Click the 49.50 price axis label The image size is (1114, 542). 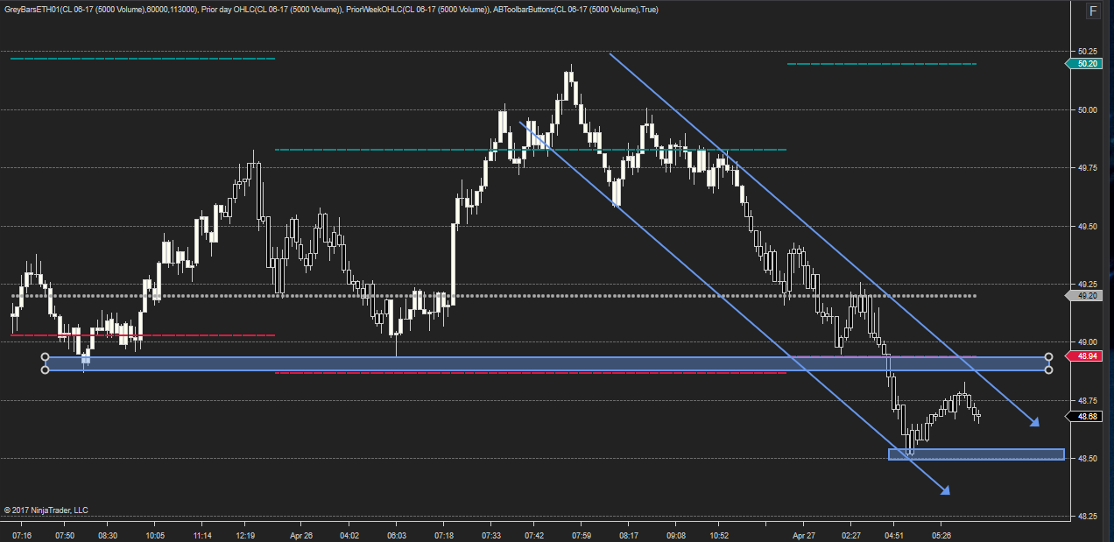[1087, 226]
